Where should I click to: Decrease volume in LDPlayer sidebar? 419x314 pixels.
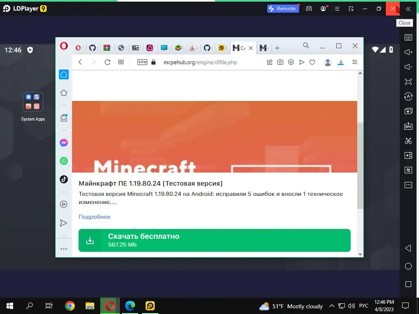coord(408,67)
